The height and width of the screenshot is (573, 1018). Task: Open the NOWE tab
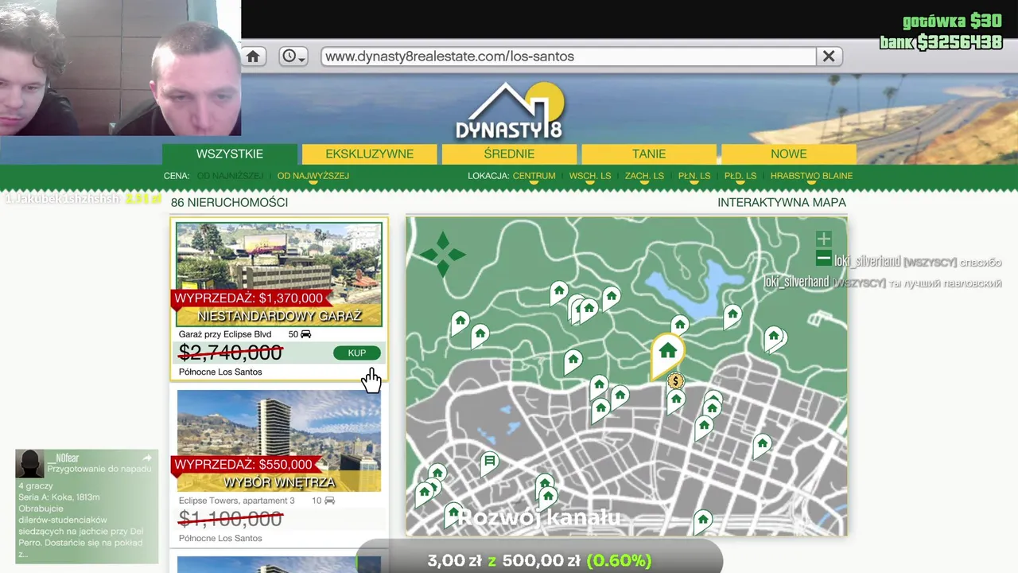(x=789, y=154)
